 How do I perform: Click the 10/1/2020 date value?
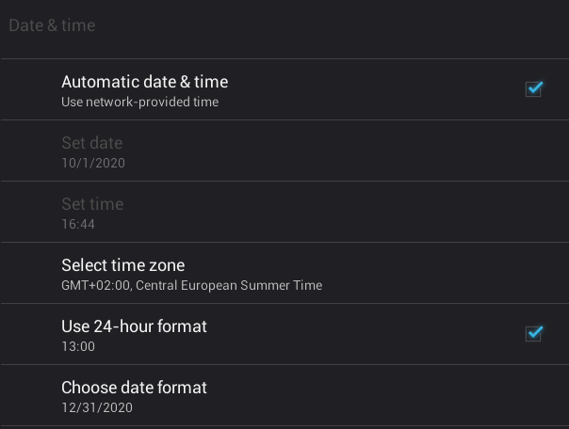click(x=93, y=163)
